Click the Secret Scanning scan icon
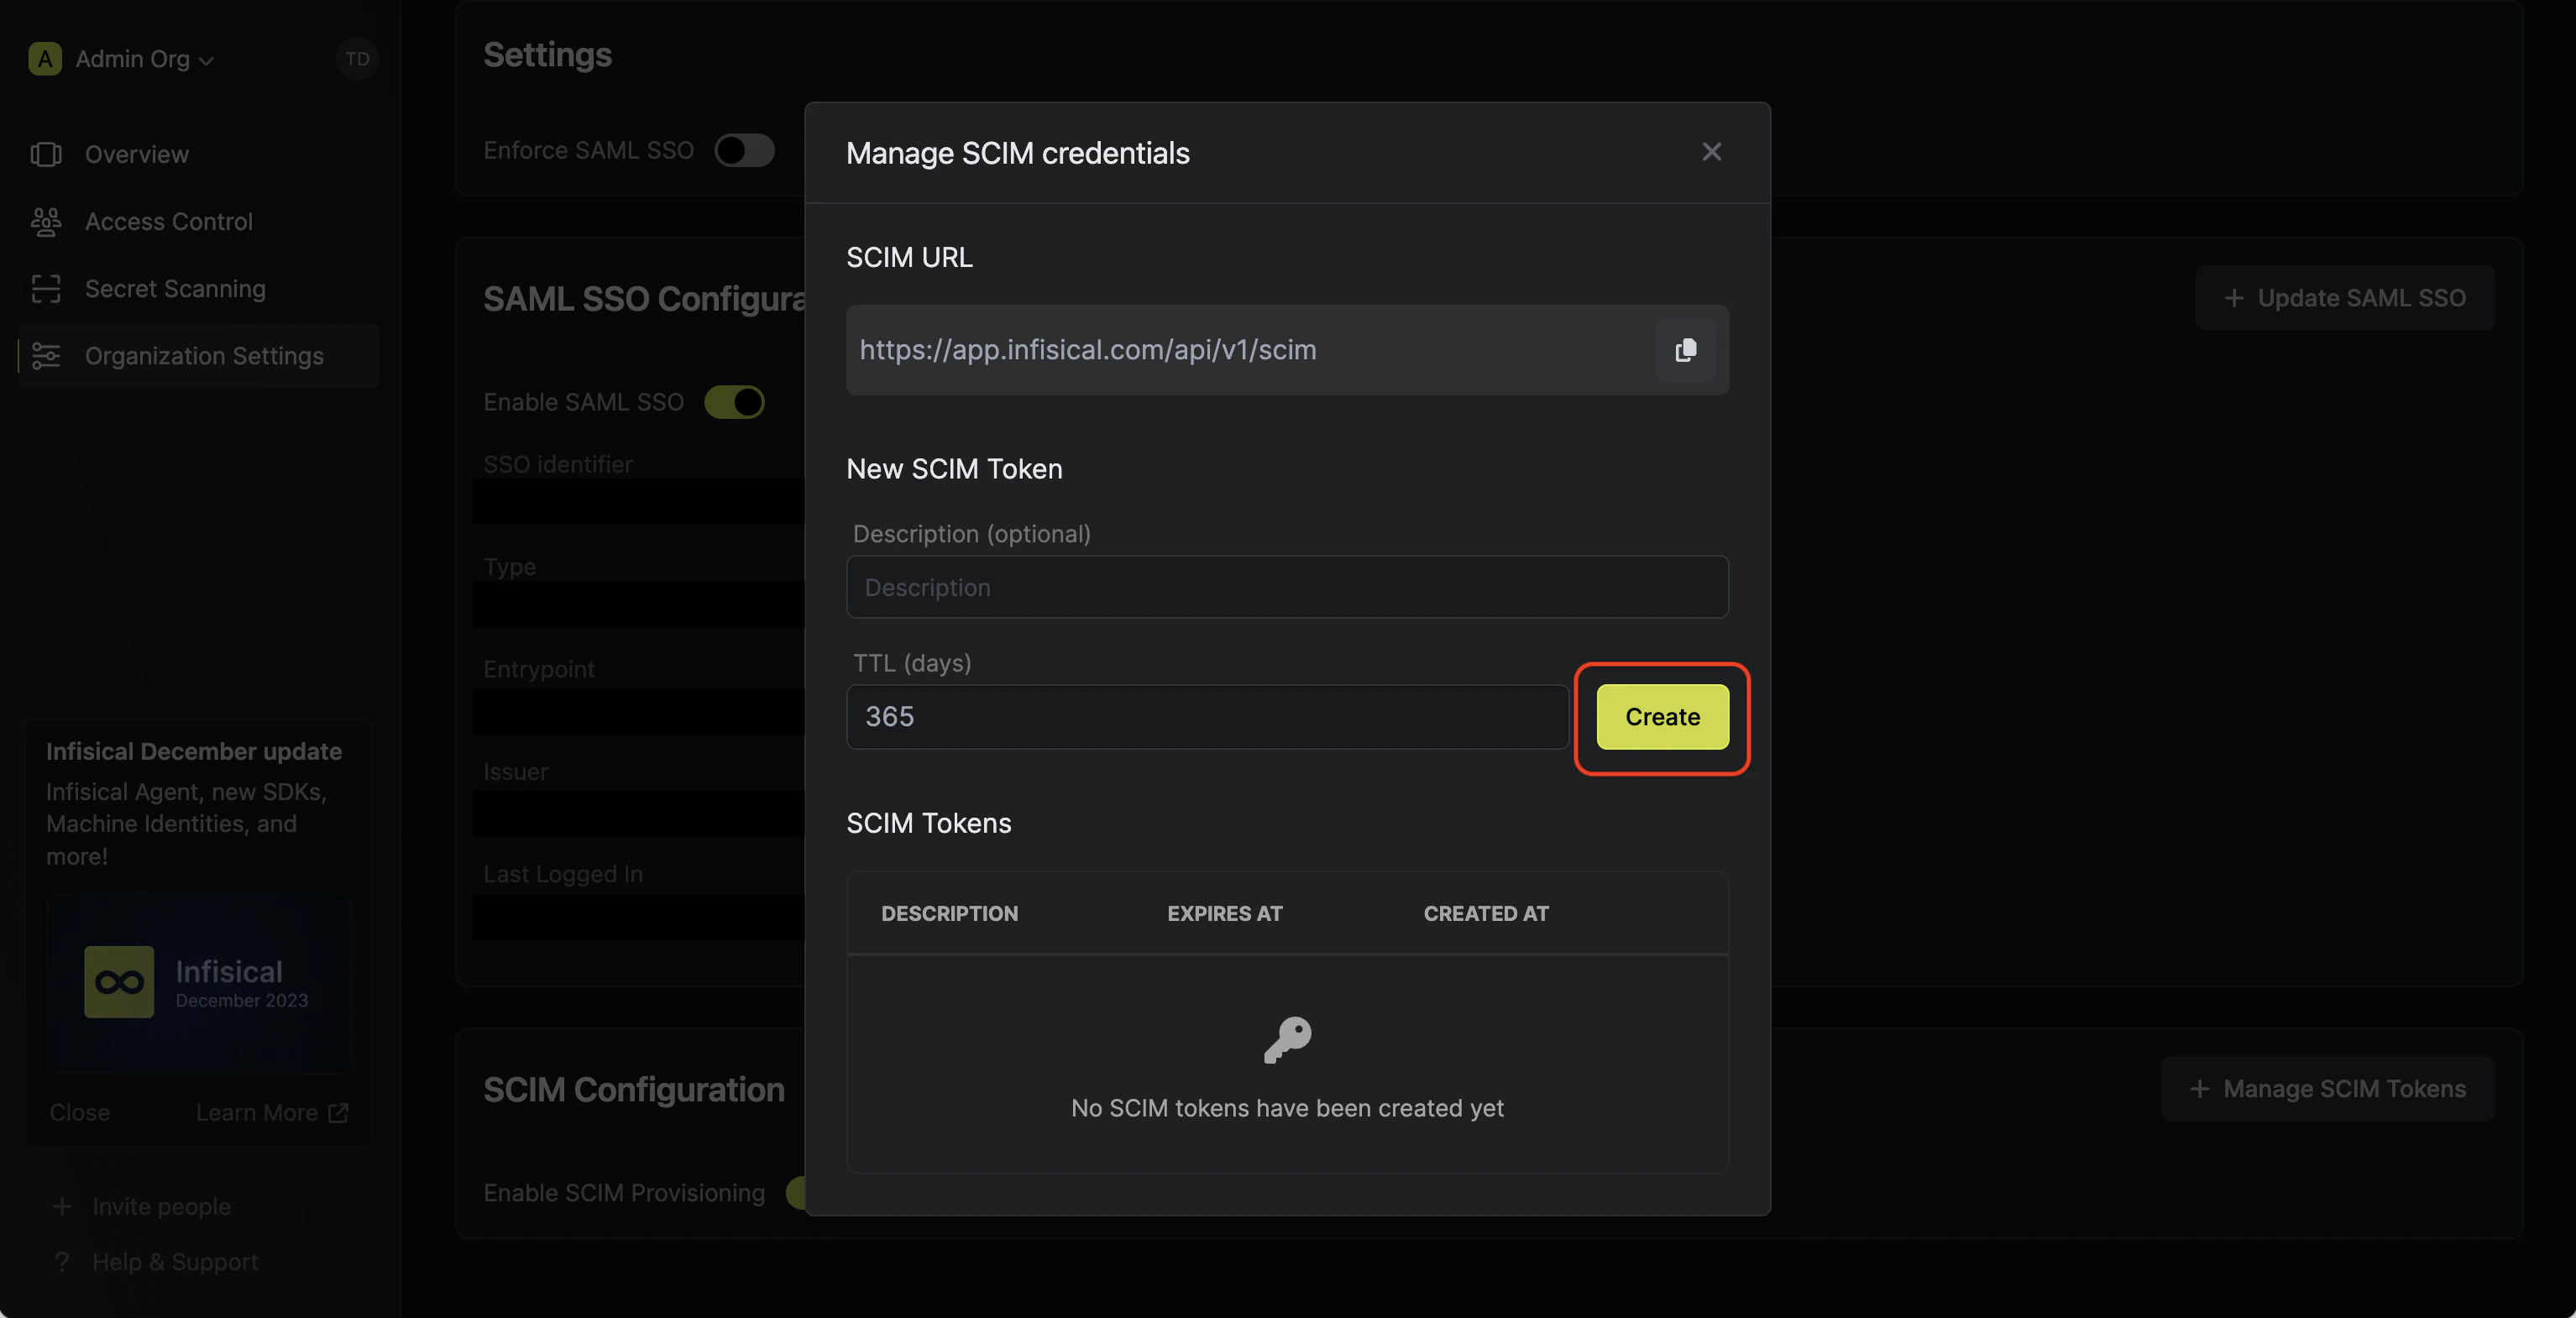This screenshot has height=1318, width=2576. pyautogui.click(x=46, y=288)
